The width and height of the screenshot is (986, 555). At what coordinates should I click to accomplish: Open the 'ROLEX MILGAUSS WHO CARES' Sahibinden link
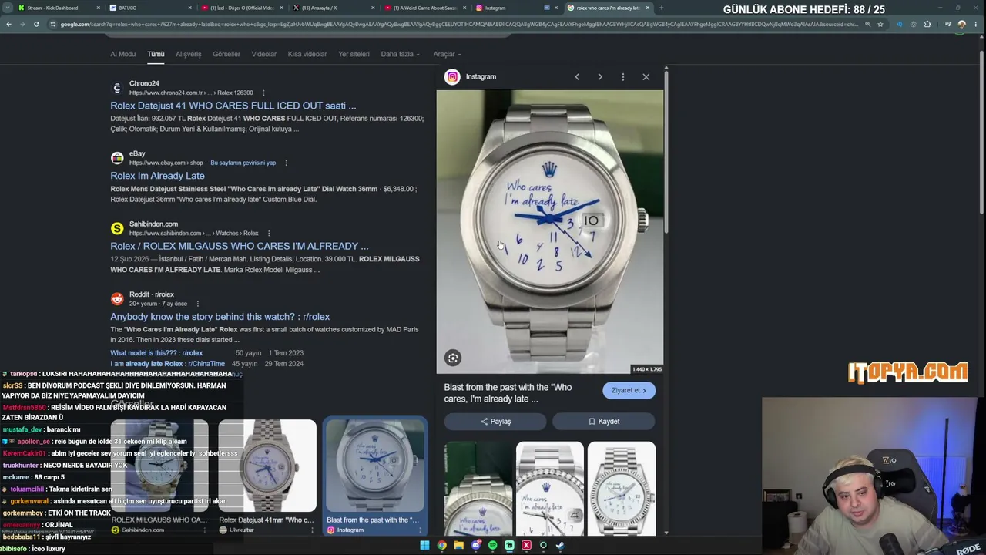tap(239, 246)
